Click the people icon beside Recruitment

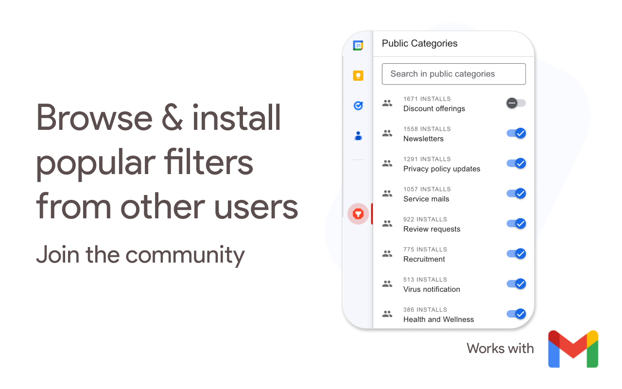coord(387,254)
